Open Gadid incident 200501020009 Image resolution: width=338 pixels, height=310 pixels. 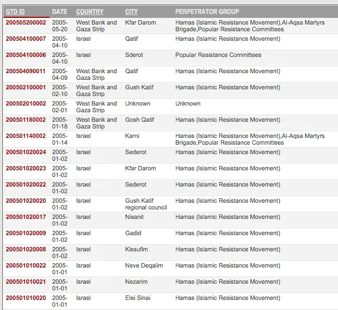point(26,233)
